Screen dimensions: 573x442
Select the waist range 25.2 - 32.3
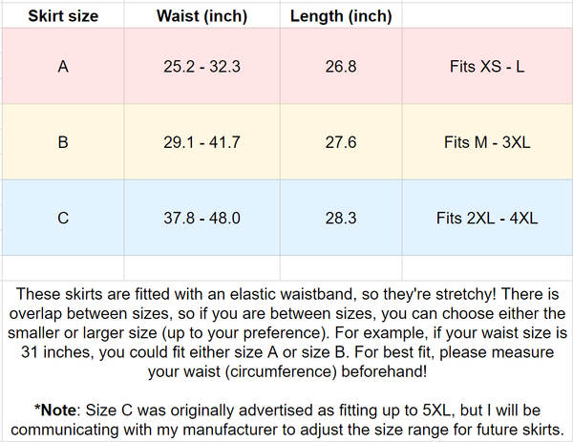point(202,68)
